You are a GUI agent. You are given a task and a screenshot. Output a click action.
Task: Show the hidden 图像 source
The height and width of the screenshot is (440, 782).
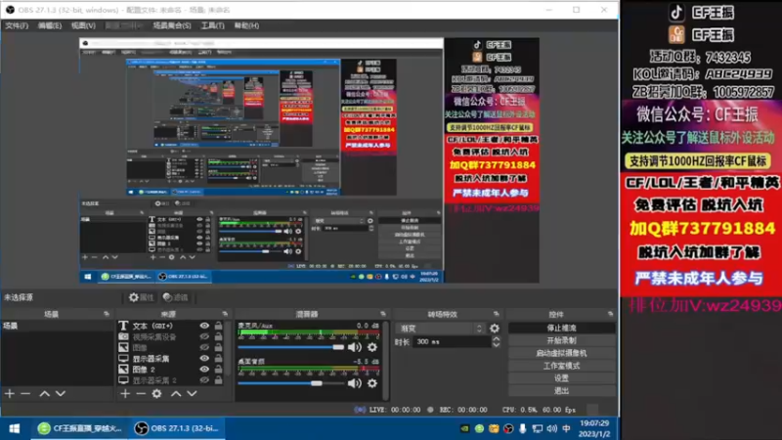(204, 348)
